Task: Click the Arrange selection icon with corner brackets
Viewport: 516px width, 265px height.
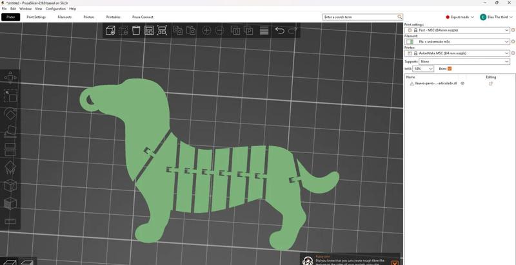Action: click(x=162, y=30)
